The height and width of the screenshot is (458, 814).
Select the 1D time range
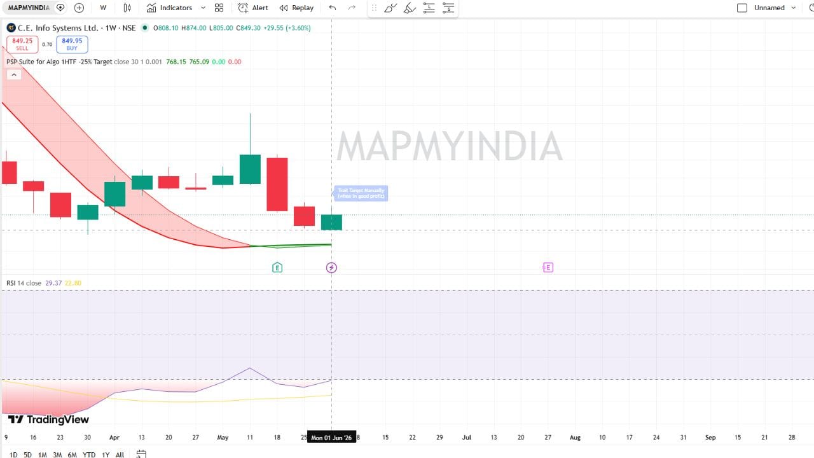(x=13, y=455)
